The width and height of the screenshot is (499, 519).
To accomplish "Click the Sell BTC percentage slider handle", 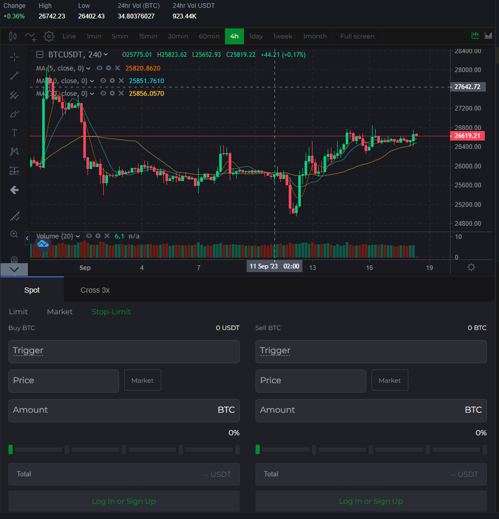I will tap(258, 450).
